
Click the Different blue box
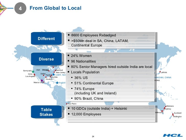(46, 38)
